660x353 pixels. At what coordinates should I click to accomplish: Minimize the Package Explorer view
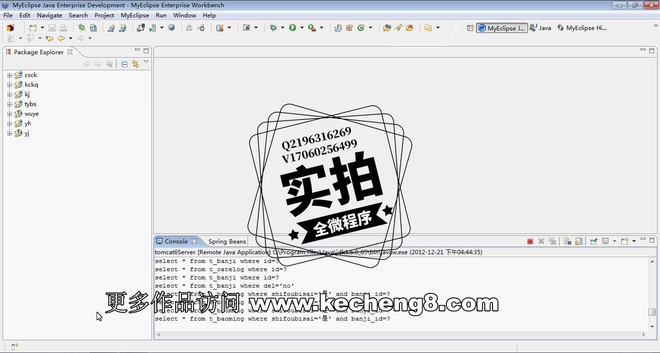[137, 50]
